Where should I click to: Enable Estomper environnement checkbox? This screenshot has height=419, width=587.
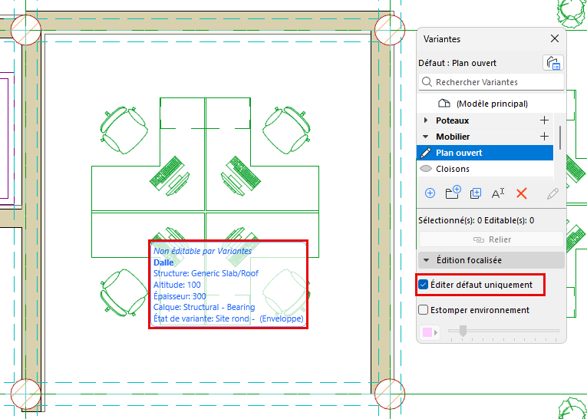[423, 310]
